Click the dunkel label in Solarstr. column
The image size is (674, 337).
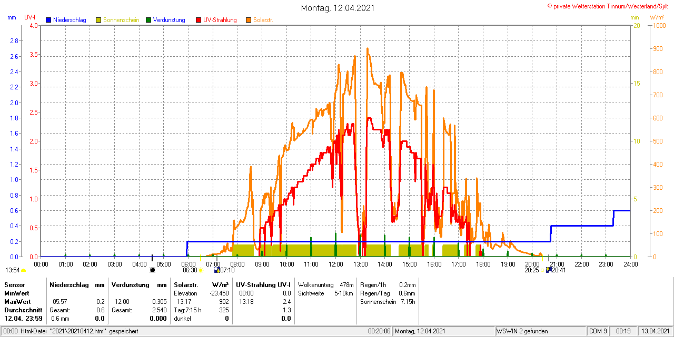click(x=182, y=319)
